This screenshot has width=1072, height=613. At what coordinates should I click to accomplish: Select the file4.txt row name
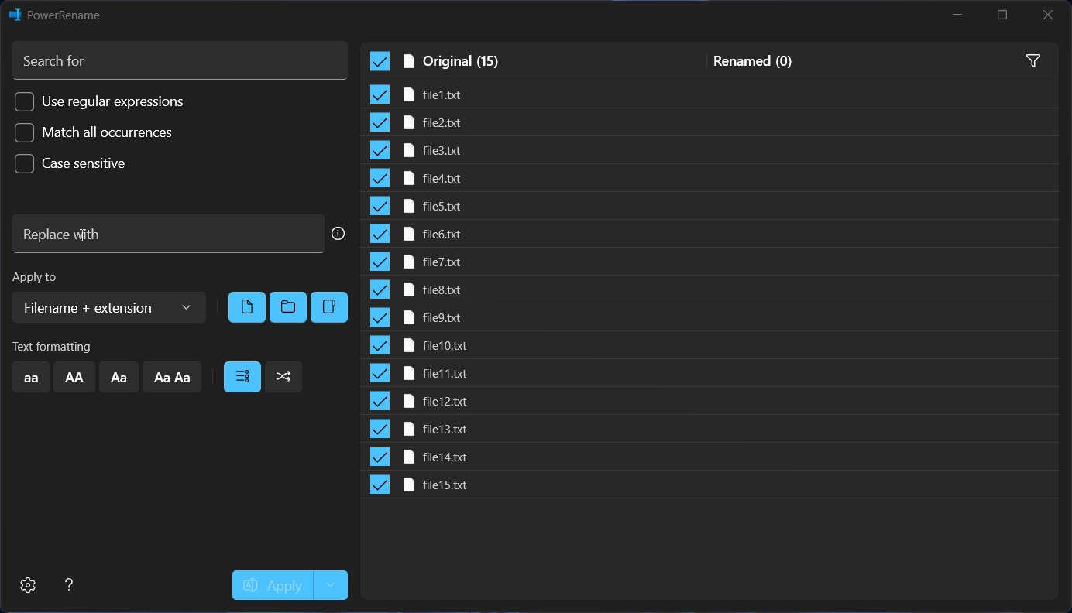[x=442, y=178]
